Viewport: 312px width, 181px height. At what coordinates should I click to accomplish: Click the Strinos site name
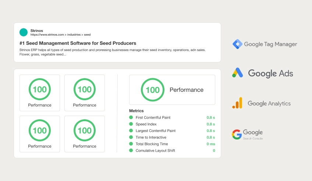click(37, 31)
